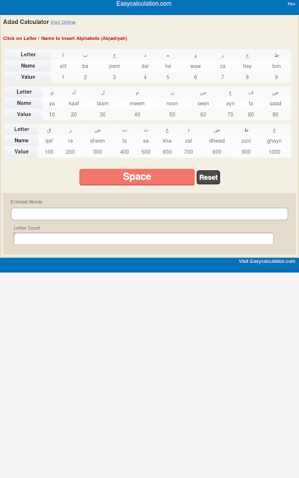The width and height of the screenshot is (299, 478).
Task: Click the Easycalculation.com header title
Action: (144, 4)
